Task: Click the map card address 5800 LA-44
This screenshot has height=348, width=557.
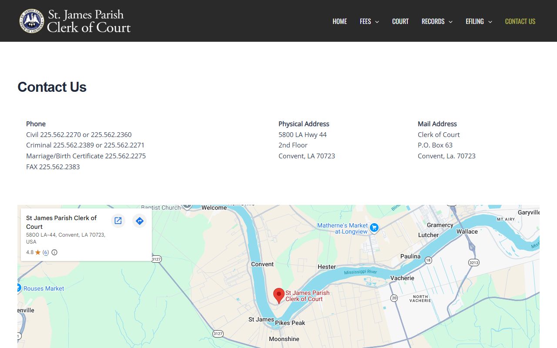Action: (x=66, y=238)
